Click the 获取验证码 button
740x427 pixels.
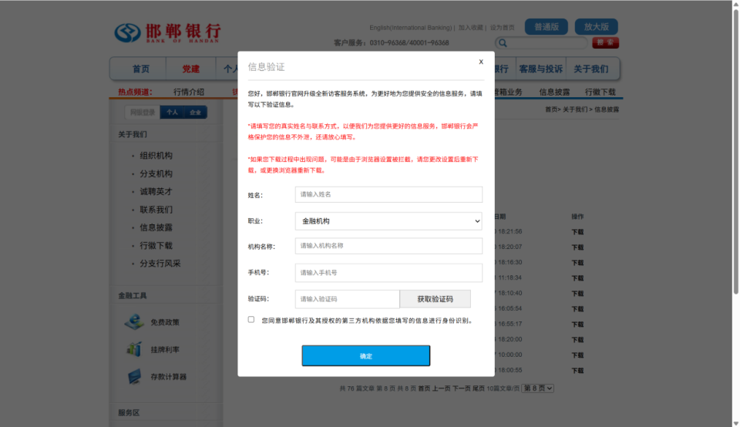(435, 299)
